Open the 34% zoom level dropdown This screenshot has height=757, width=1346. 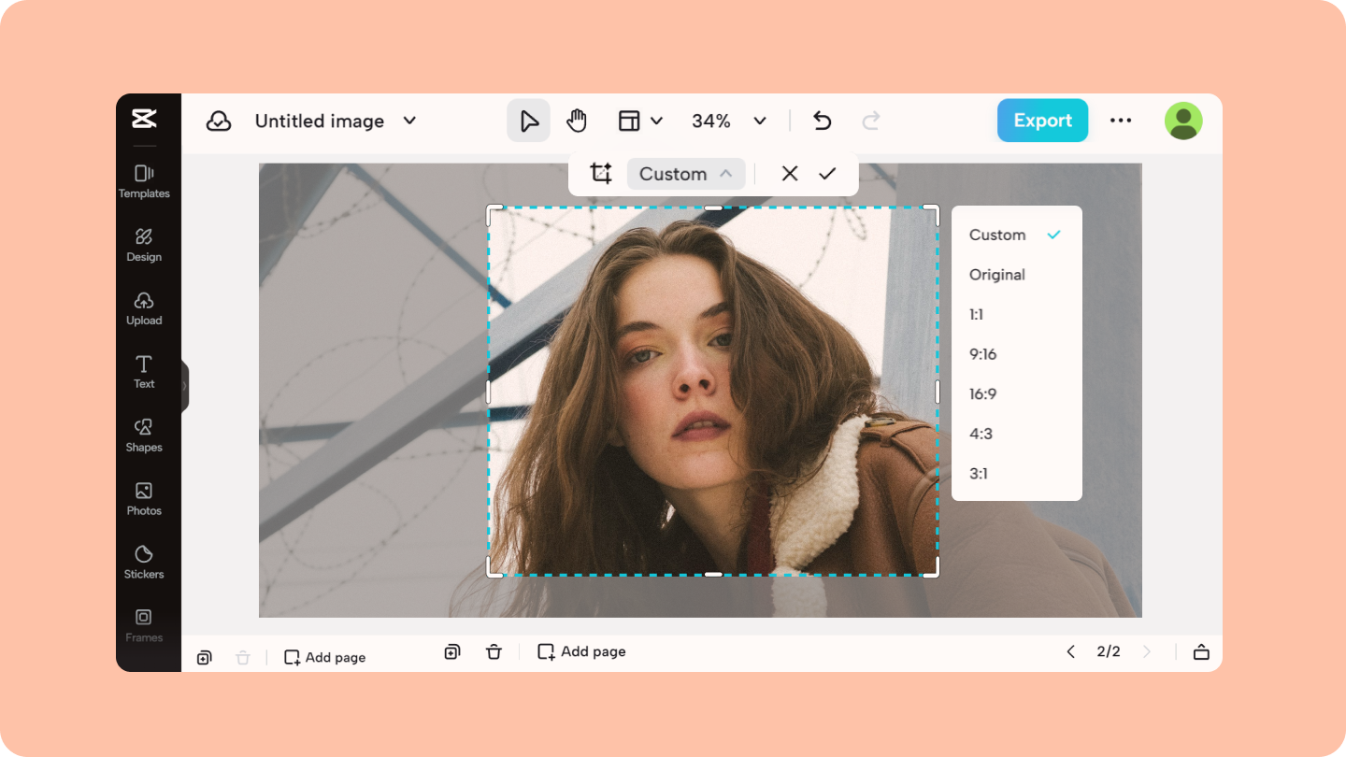pos(729,120)
